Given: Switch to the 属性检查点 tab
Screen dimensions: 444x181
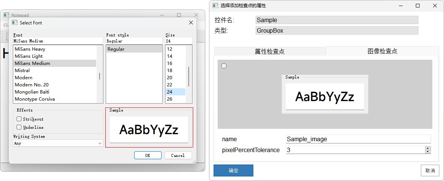Looking at the screenshot, I should click(x=270, y=51).
